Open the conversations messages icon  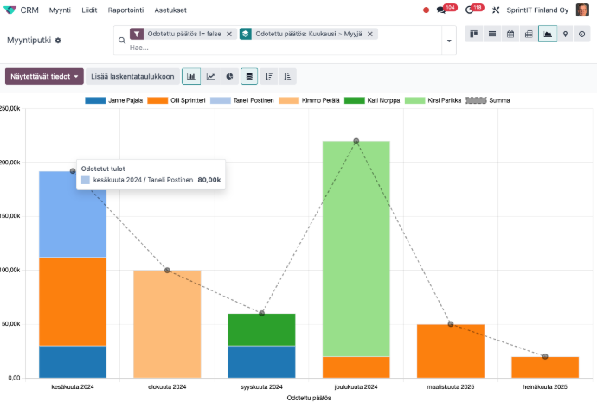click(442, 10)
